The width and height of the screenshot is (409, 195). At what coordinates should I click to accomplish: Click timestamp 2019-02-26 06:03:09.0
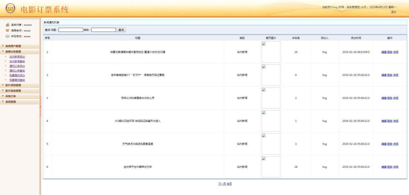(356, 52)
